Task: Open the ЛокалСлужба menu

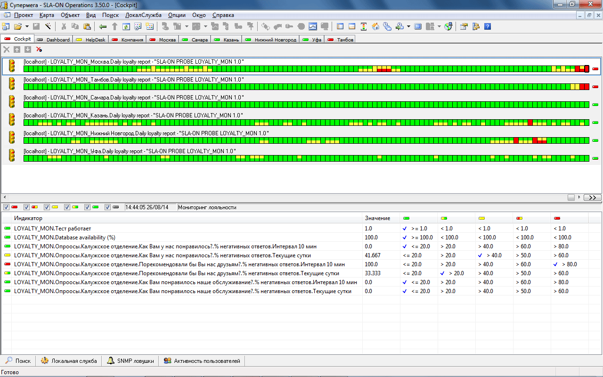Action: (x=143, y=15)
